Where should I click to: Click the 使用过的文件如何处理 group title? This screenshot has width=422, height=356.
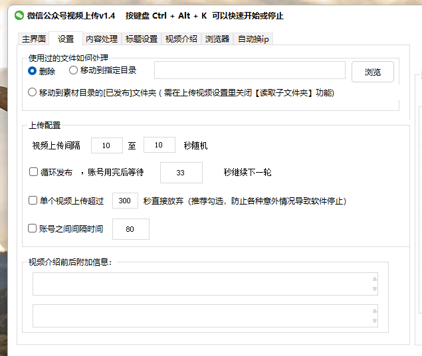coord(68,58)
